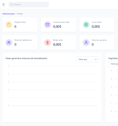This screenshot has width=118, height=126.
Task: Open the Filtrar por dropdown for investment returns
Action: point(87,59)
